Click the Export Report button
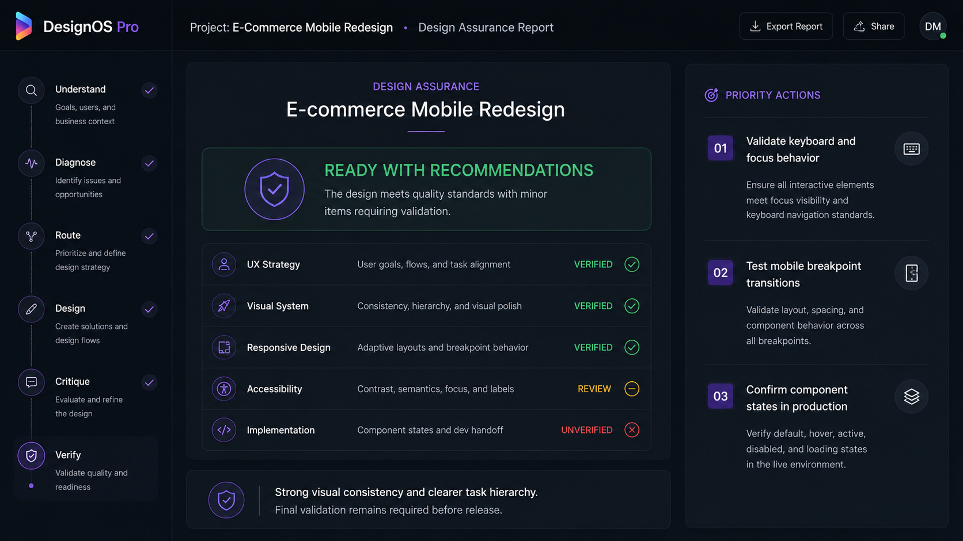 (786, 26)
